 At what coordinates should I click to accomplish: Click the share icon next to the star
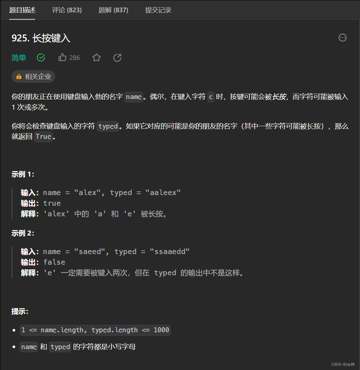(x=117, y=57)
